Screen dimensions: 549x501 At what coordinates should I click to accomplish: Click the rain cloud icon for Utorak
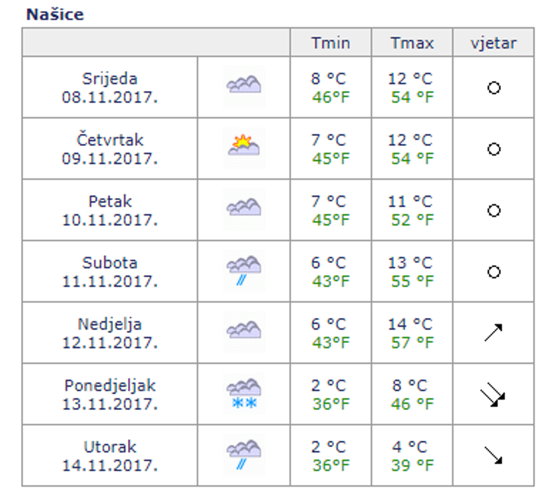coord(244,454)
